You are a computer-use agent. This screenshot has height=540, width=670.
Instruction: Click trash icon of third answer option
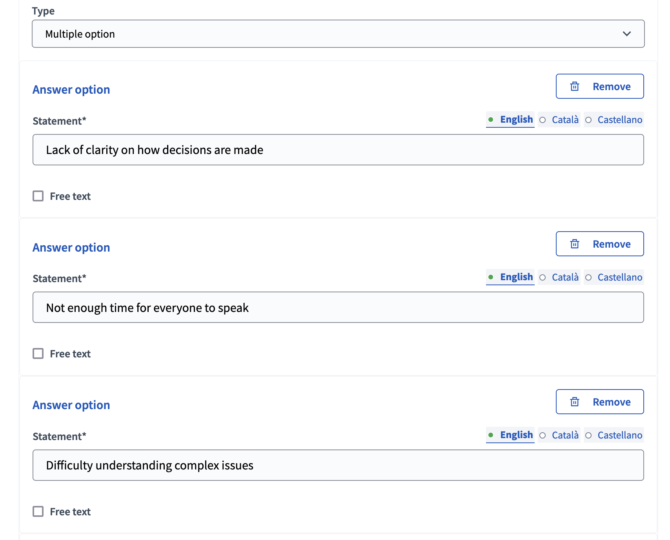[x=574, y=402]
